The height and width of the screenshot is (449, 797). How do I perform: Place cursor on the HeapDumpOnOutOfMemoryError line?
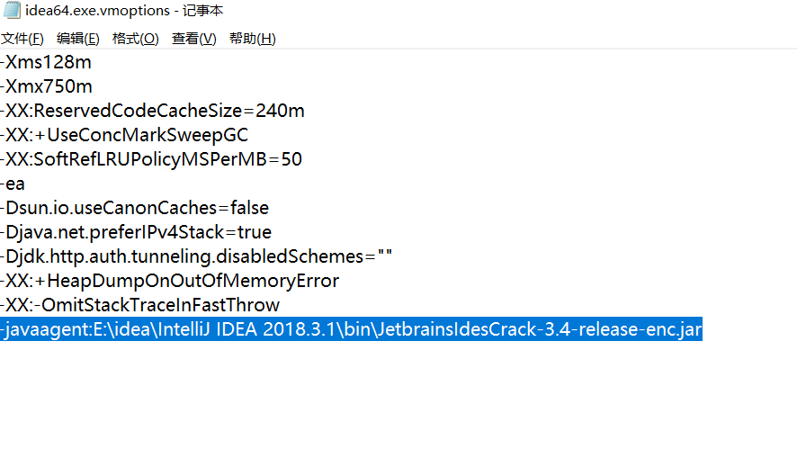click(x=170, y=282)
